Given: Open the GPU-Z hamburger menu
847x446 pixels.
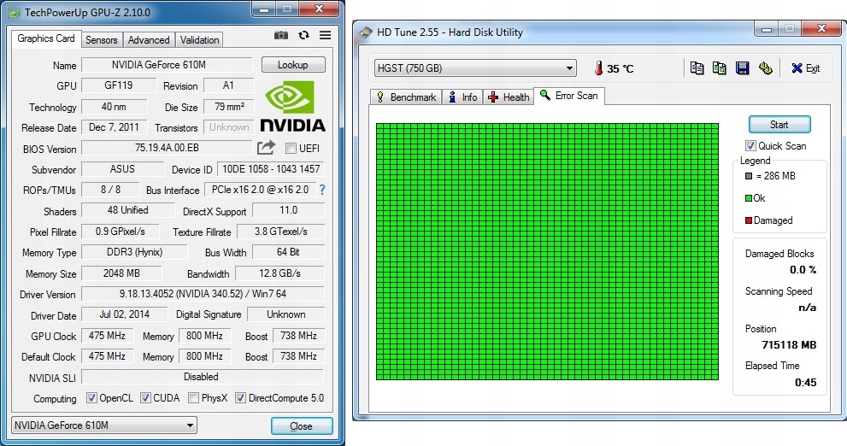Looking at the screenshot, I should click(x=325, y=35).
